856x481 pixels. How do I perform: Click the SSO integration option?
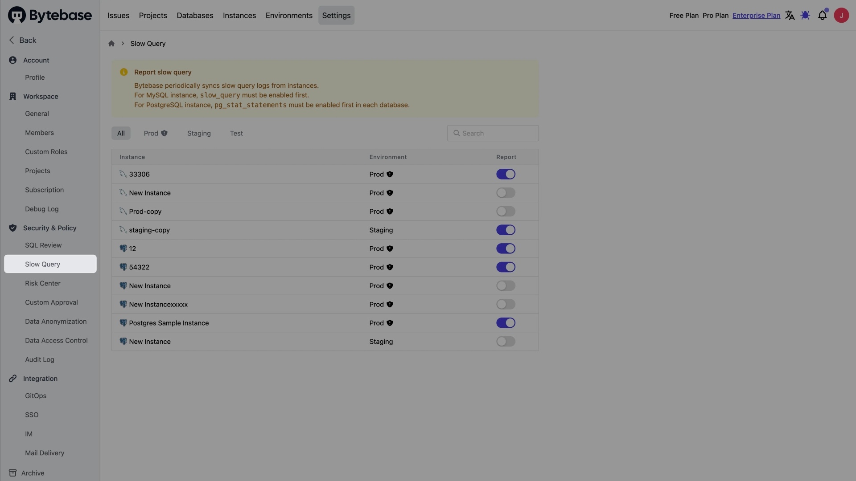point(32,414)
